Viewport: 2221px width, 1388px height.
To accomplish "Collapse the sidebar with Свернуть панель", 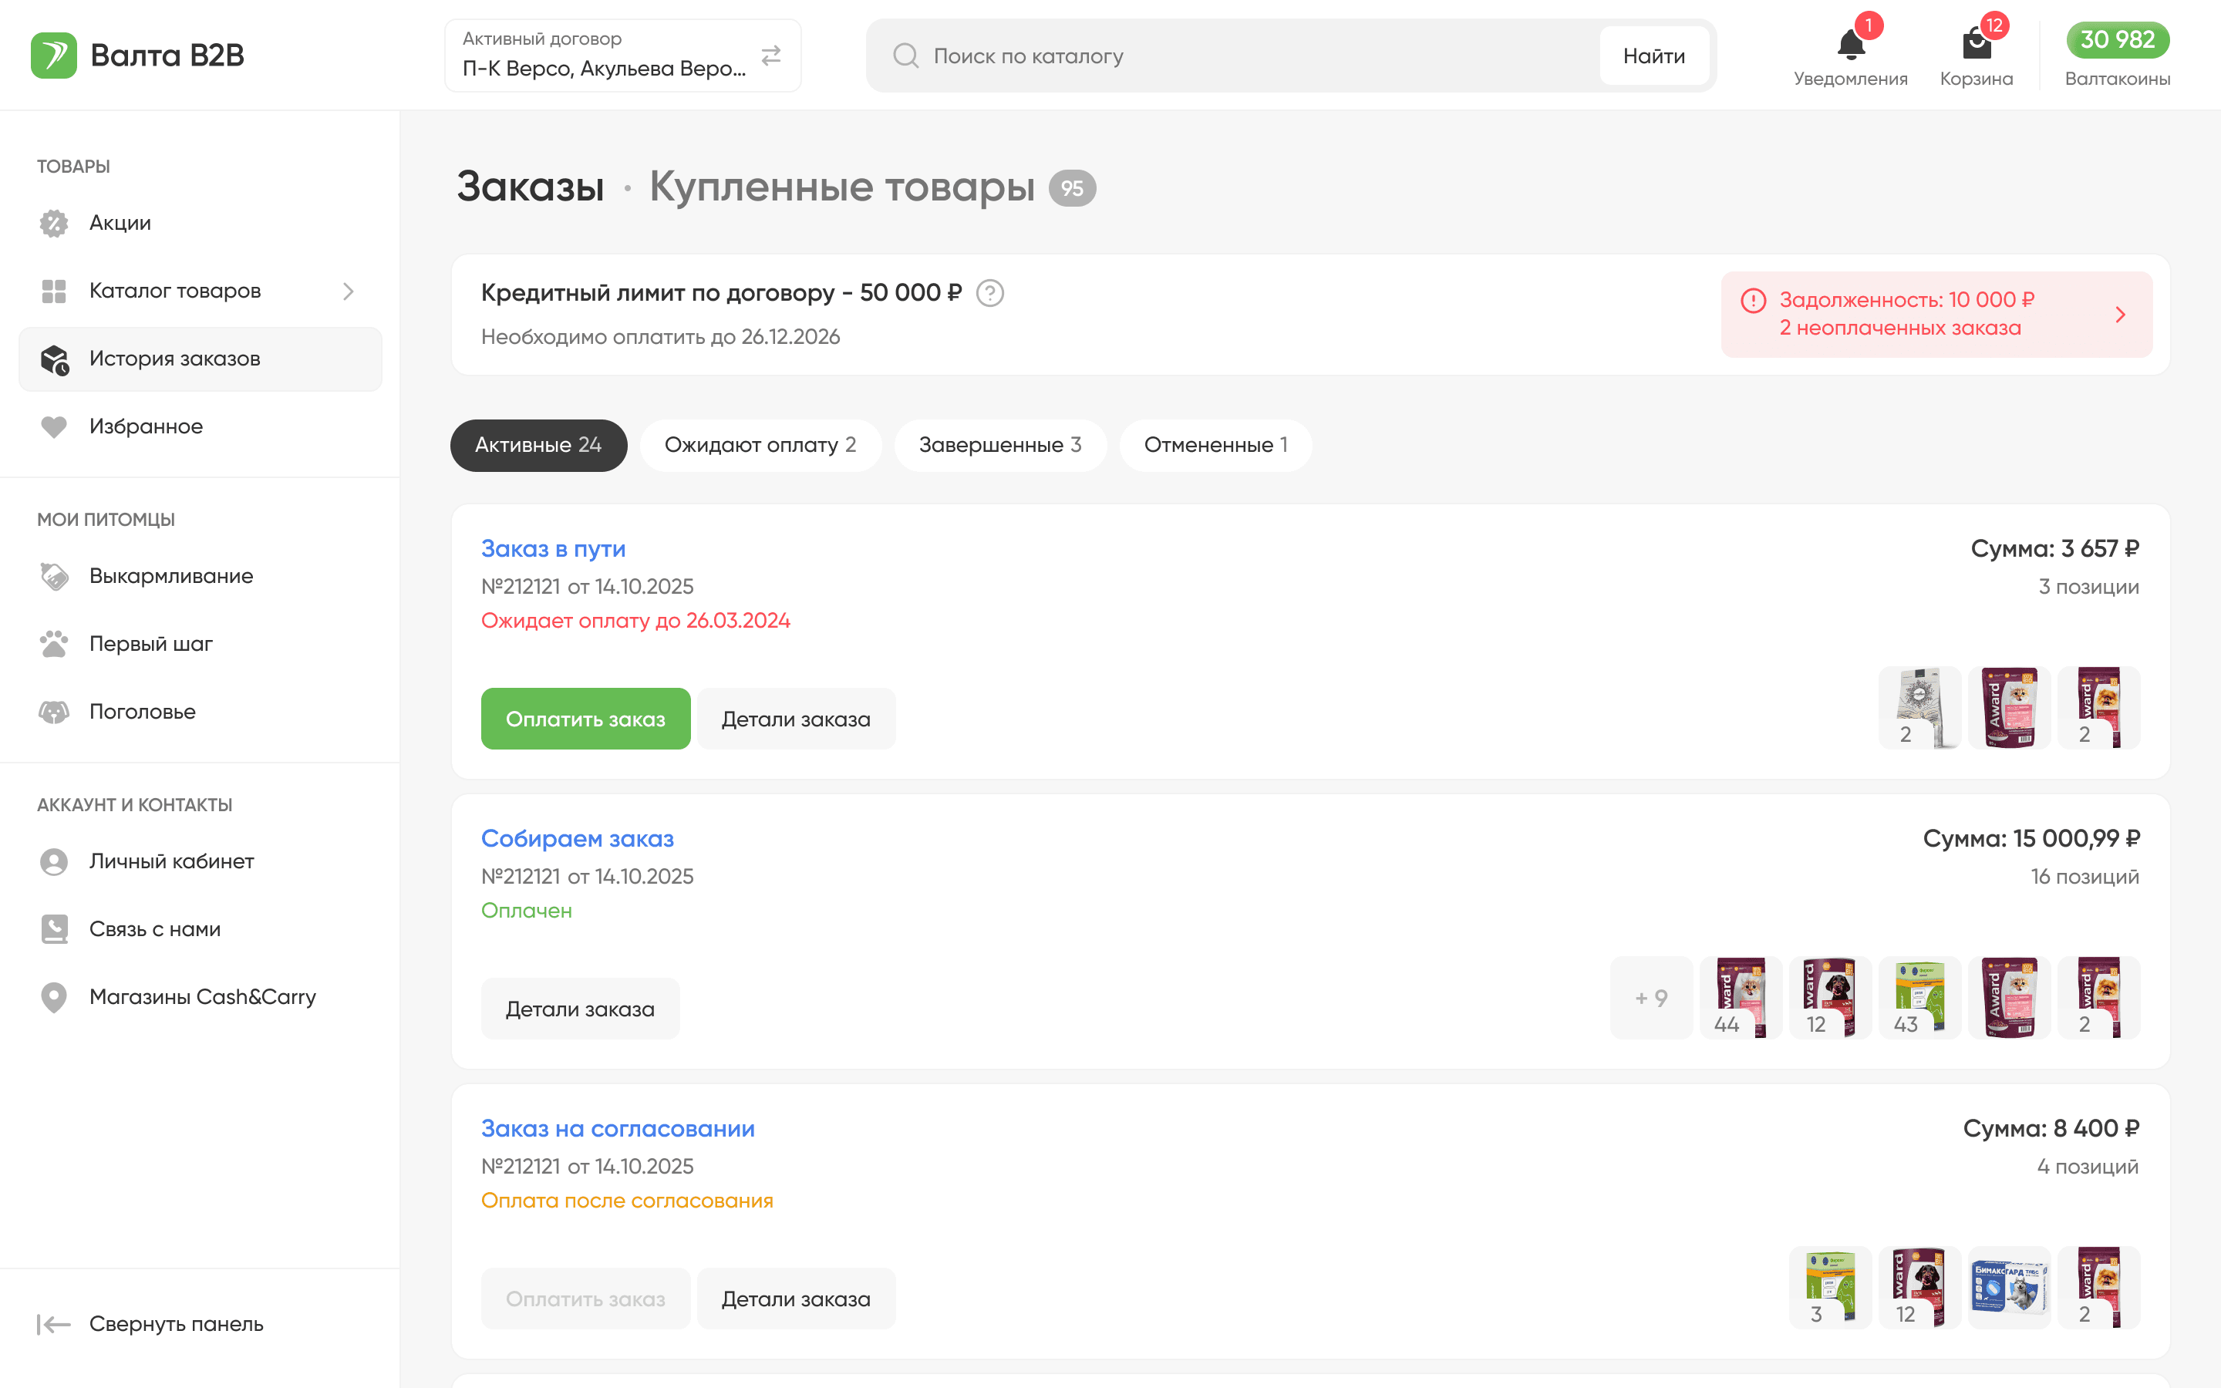I will (150, 1324).
